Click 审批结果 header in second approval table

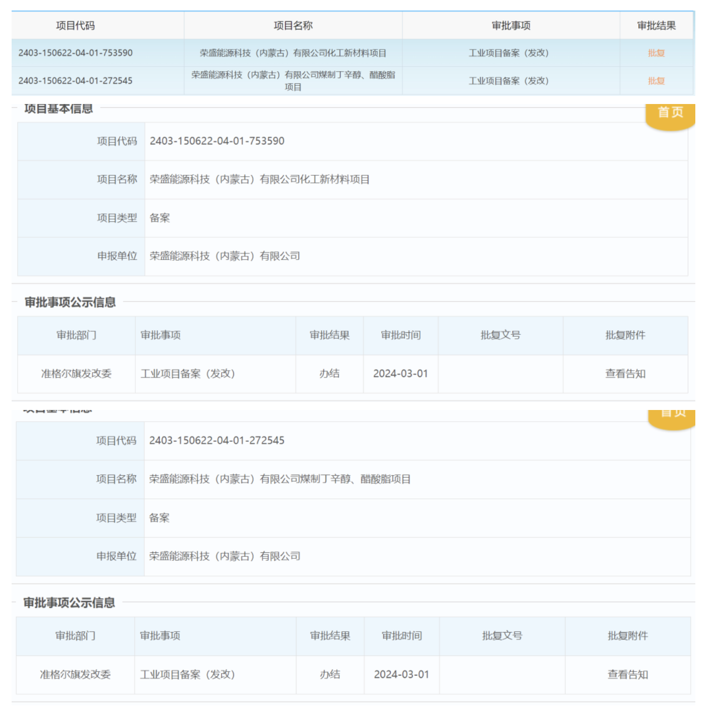(x=330, y=636)
